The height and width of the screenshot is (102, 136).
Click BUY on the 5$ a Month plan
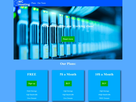(x=68, y=83)
